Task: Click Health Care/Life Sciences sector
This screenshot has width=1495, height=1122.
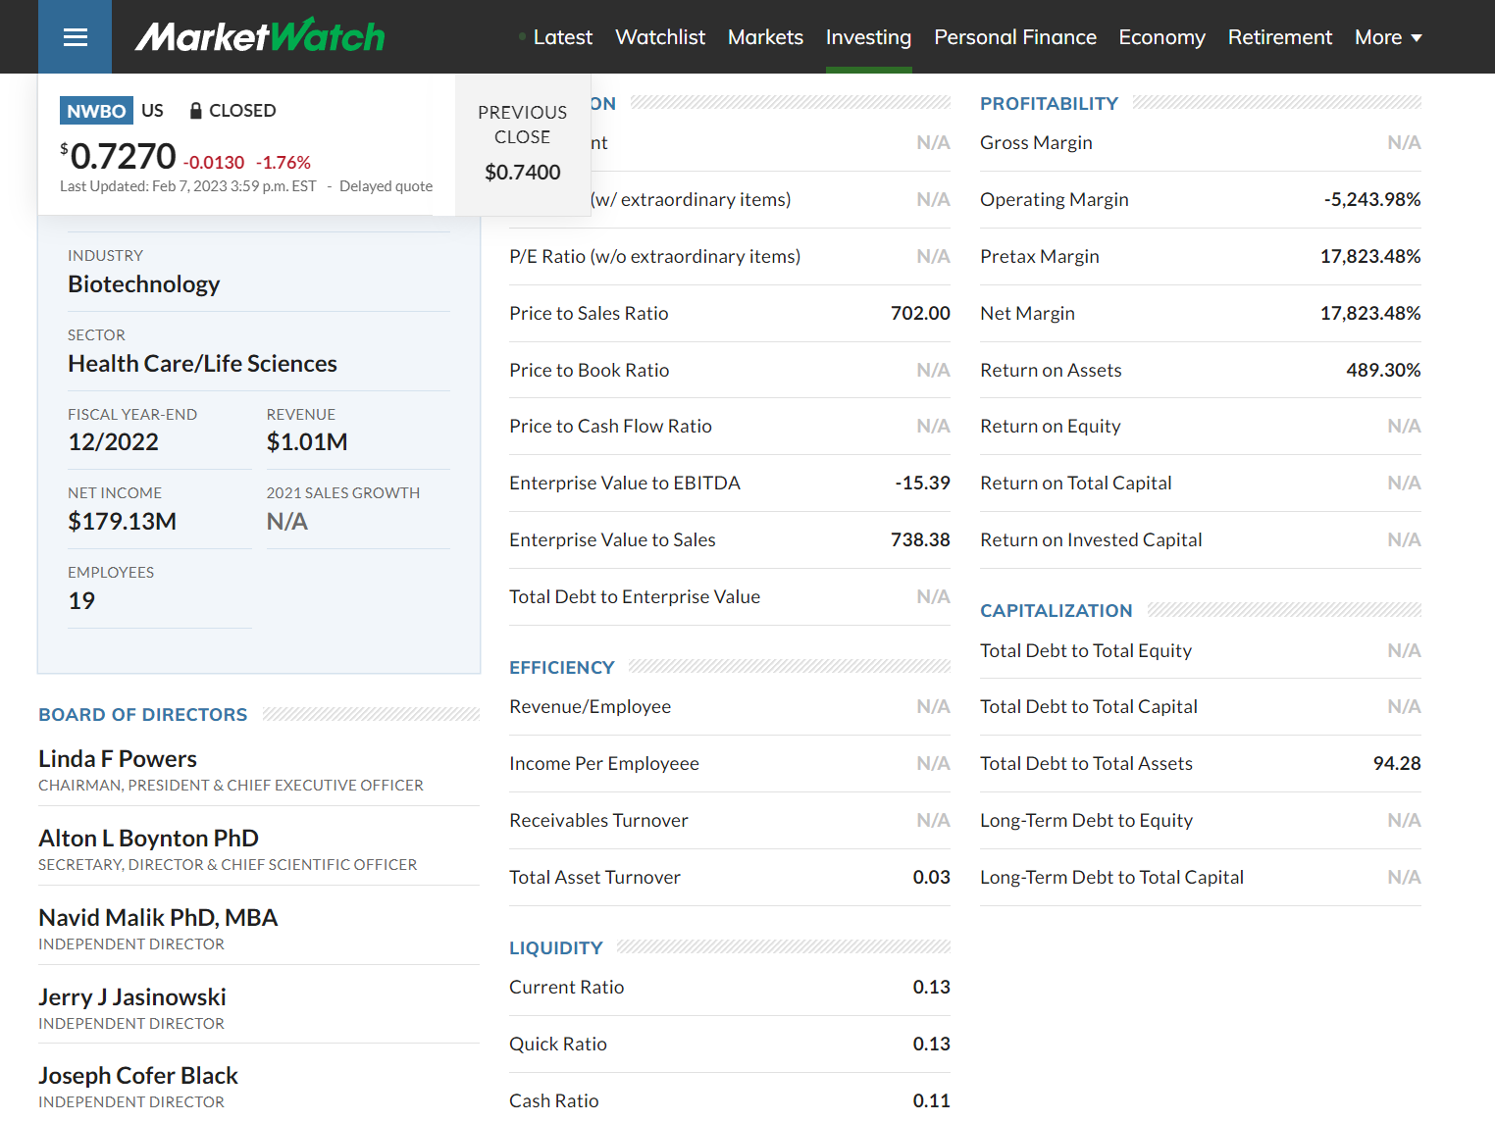Action: (x=202, y=364)
